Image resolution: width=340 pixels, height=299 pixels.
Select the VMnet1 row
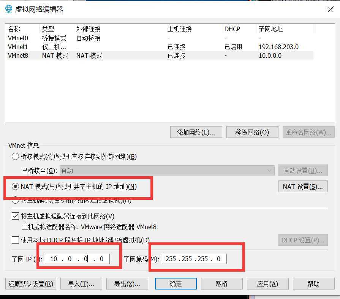pyautogui.click(x=160, y=47)
